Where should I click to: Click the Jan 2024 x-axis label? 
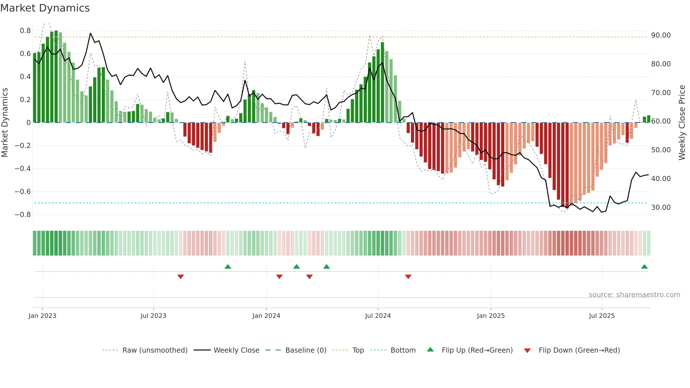[266, 316]
